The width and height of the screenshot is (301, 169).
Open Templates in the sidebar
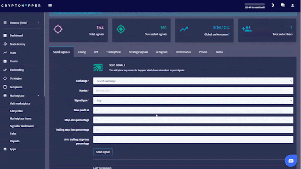16,87
